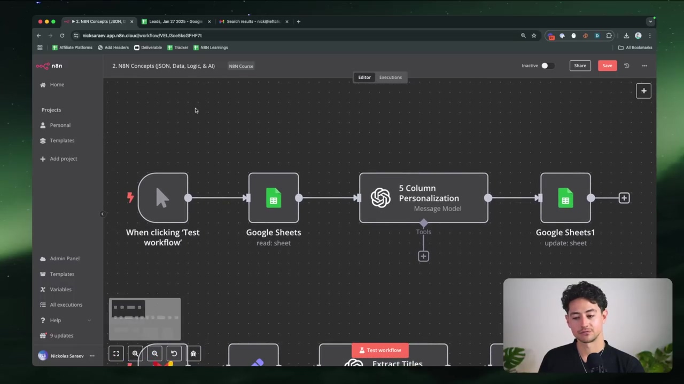Screen dimensions: 684x384
Task: Open Templates under Projects
Action: [58, 140]
